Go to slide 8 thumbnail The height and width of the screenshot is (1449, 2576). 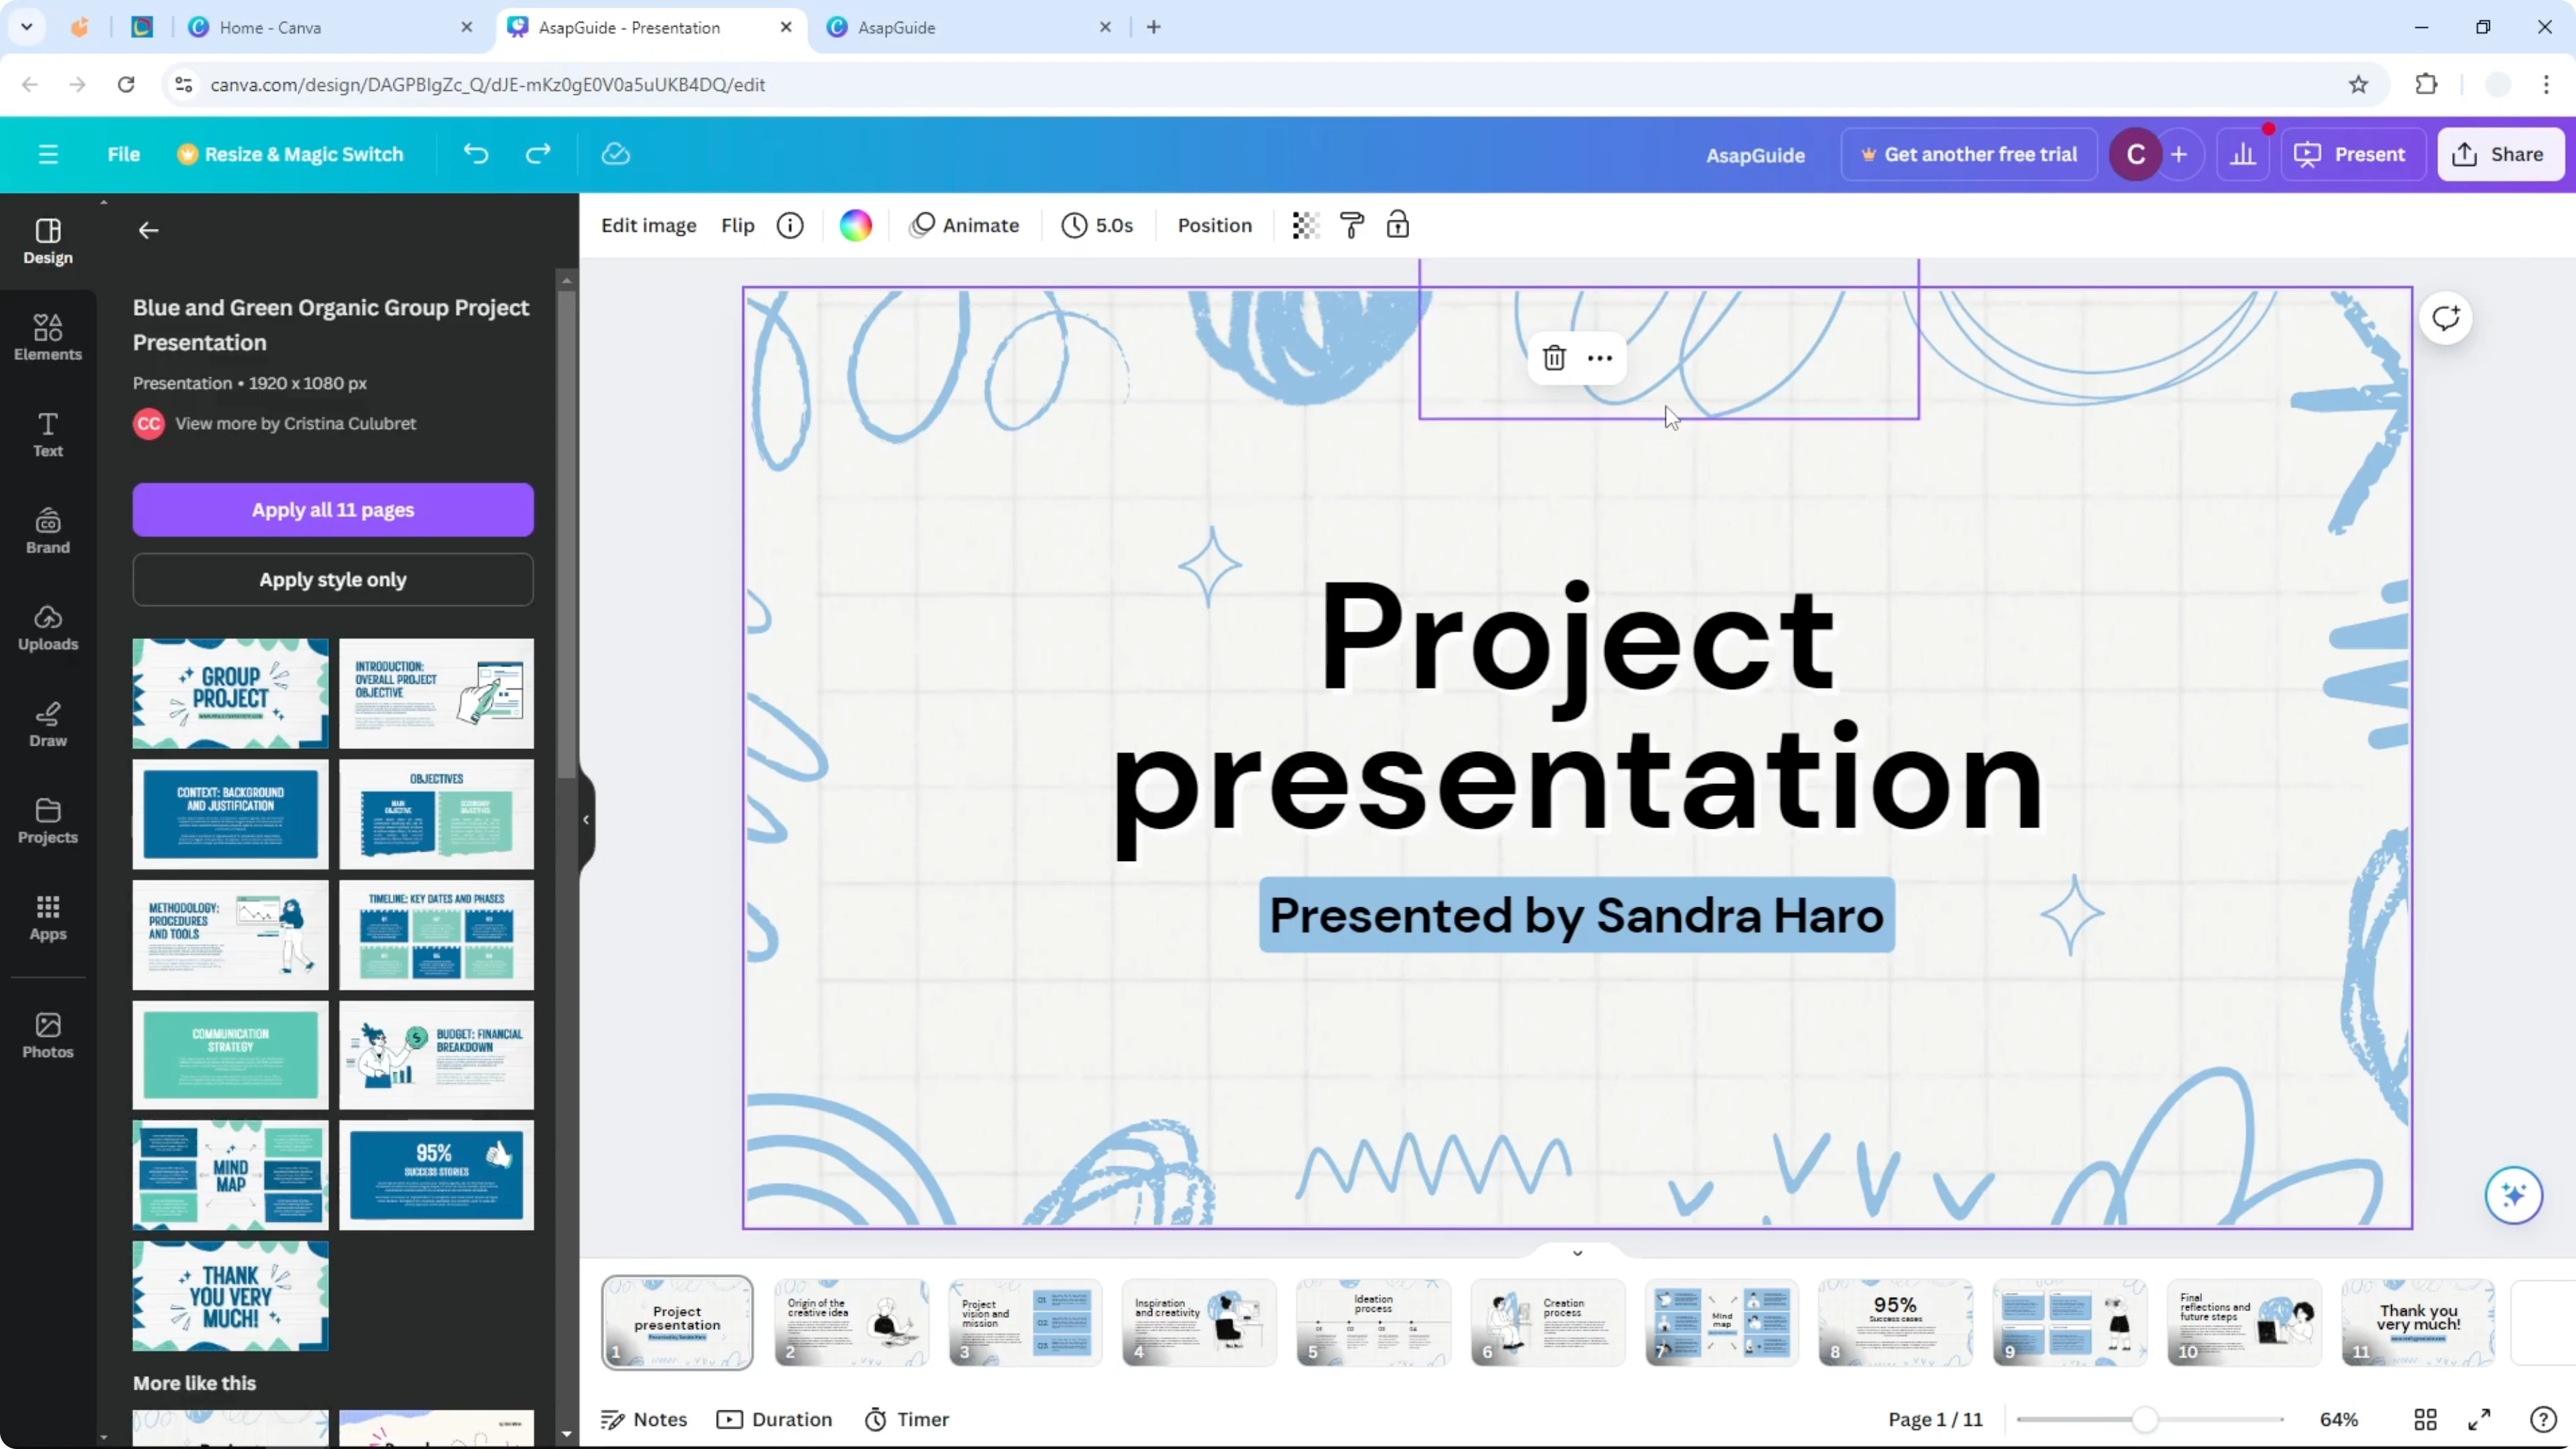[1895, 1322]
